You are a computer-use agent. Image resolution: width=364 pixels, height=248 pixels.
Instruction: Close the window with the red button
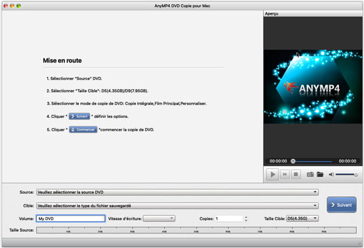click(x=6, y=6)
